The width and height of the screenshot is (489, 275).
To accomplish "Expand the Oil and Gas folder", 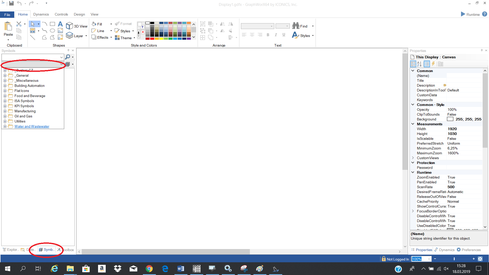I will [x=5, y=116].
